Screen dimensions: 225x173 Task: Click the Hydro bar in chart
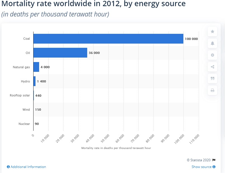34,81
